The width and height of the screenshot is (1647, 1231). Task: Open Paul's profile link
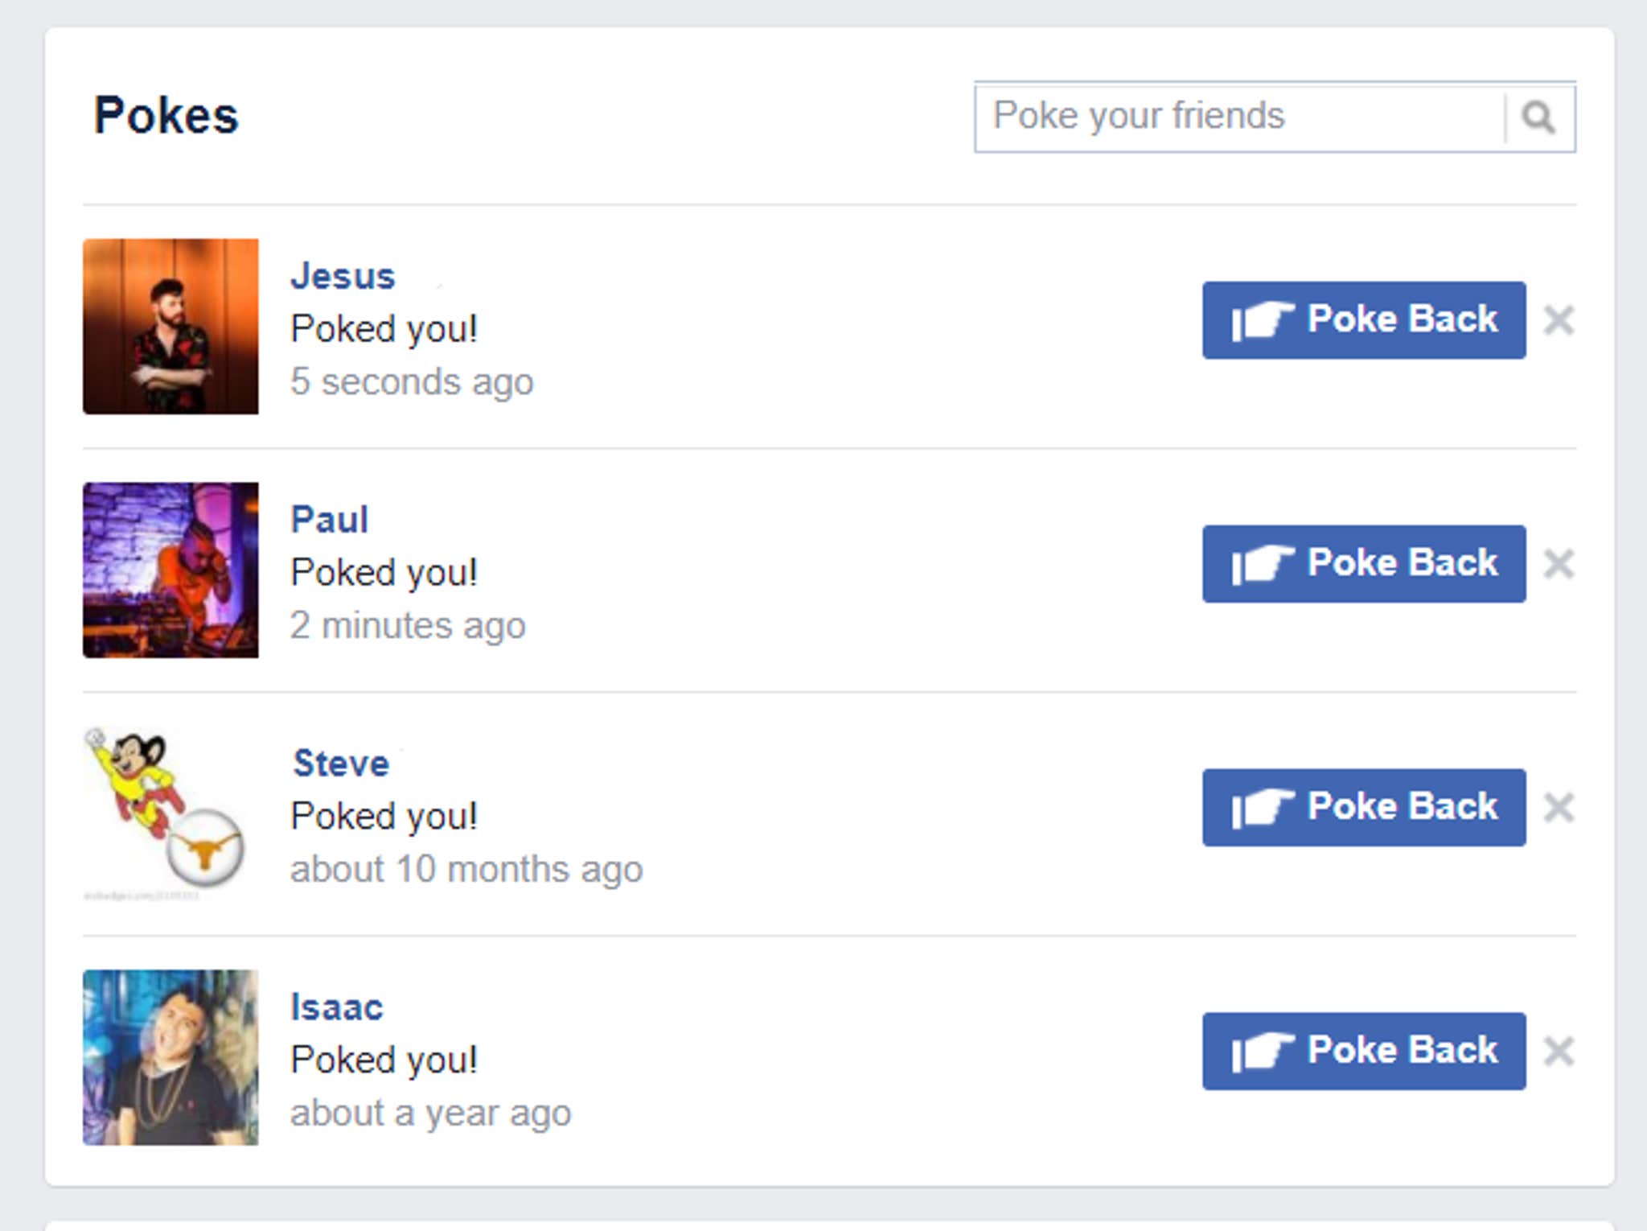pyautogui.click(x=330, y=519)
